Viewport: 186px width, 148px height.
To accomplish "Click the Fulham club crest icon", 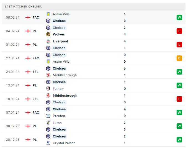I will 48,89.
